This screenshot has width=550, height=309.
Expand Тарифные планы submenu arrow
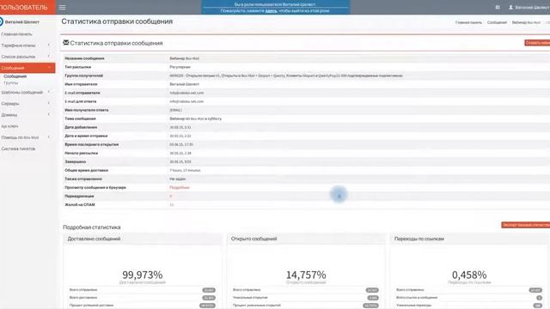pos(49,45)
